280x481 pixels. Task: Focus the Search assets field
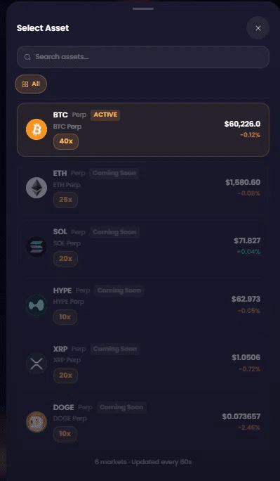[x=143, y=57]
